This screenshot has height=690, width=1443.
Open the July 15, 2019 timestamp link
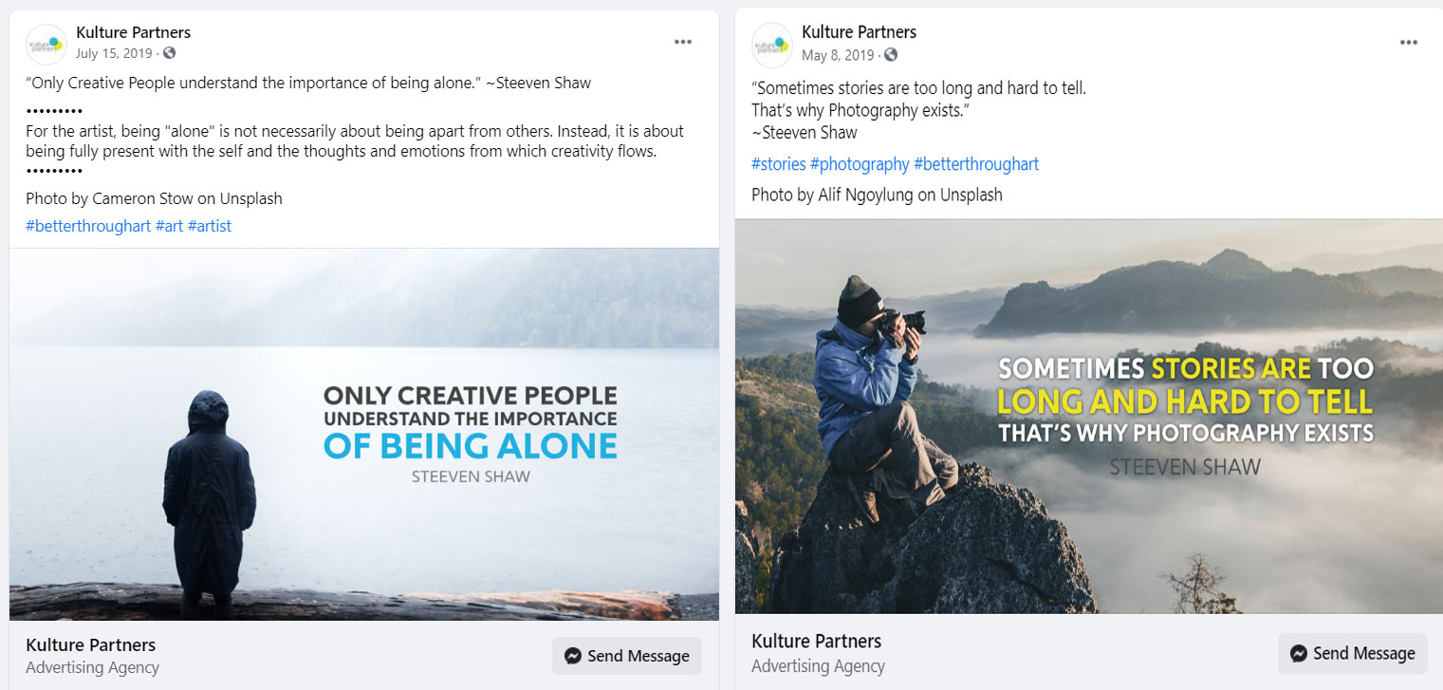coord(114,53)
